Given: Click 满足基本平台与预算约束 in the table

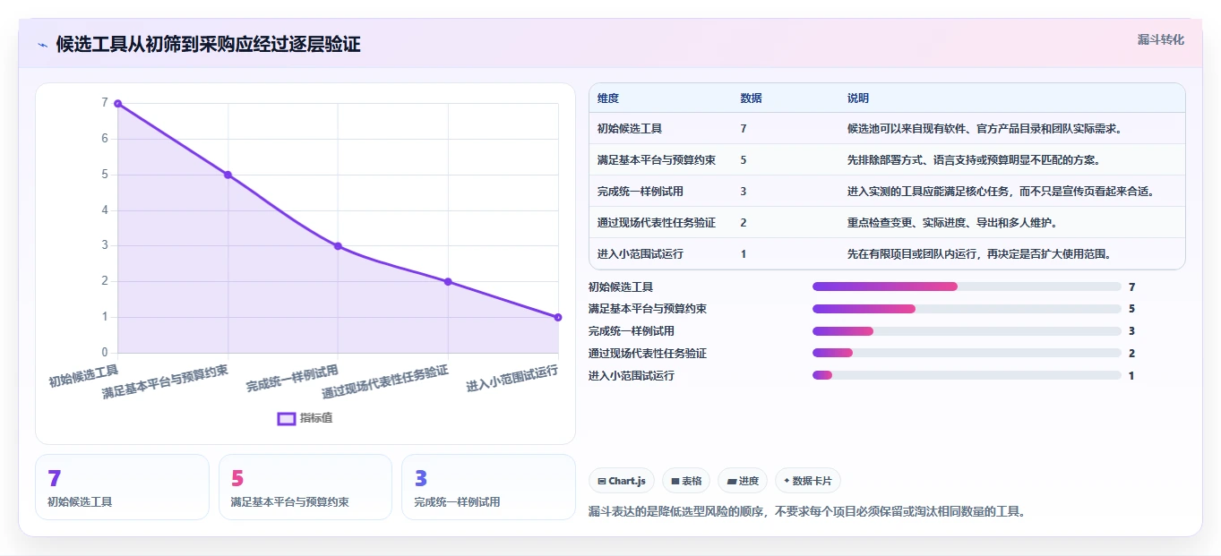Looking at the screenshot, I should point(657,160).
